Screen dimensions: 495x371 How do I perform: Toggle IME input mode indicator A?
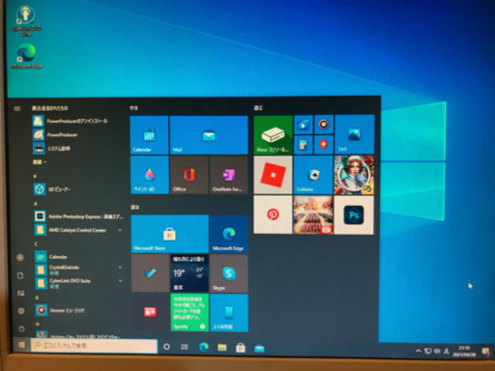pos(447,352)
